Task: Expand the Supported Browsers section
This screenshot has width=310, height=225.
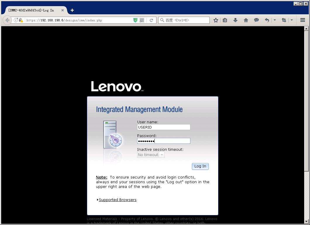Action: (118, 200)
